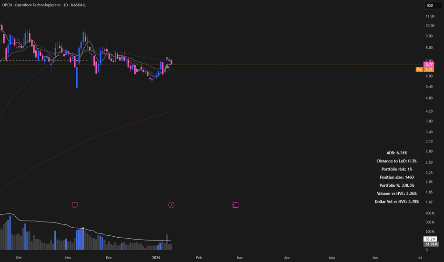444x262 pixels.
Task: Click the 61.76M volume value label
Action: [431, 244]
